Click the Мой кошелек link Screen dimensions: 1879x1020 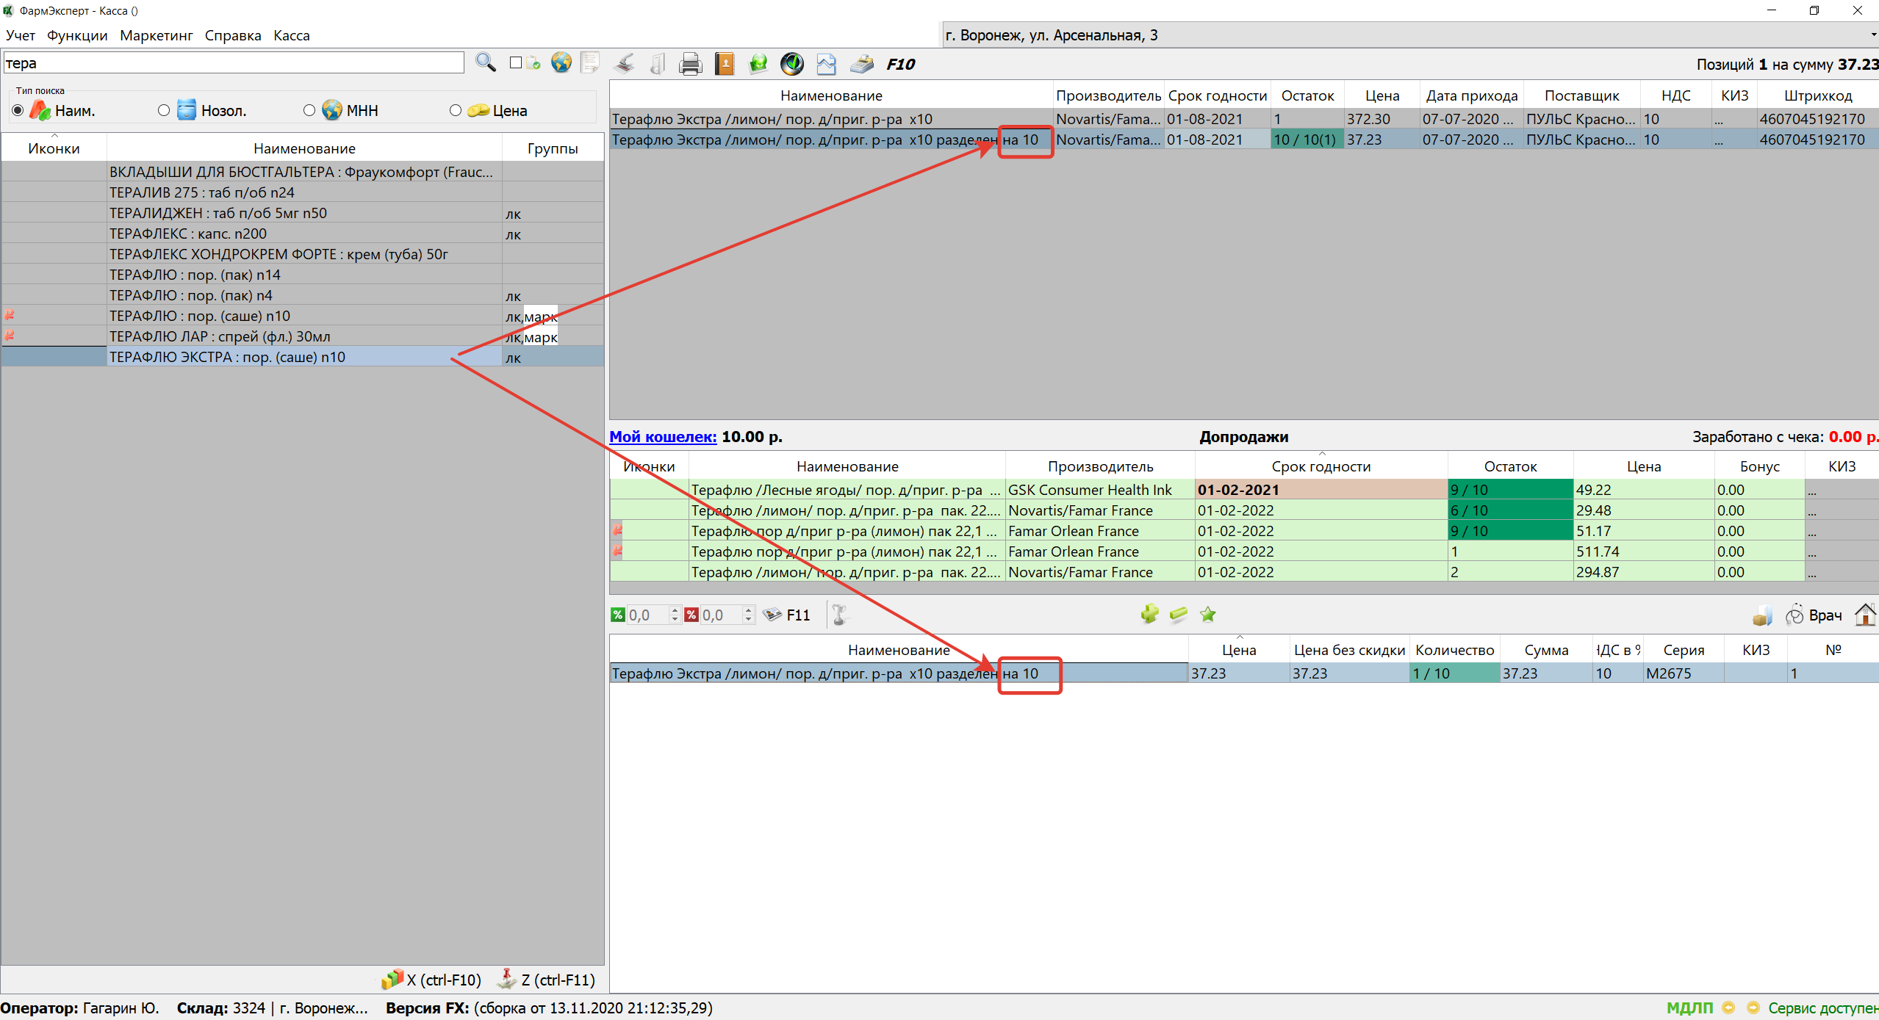(663, 437)
